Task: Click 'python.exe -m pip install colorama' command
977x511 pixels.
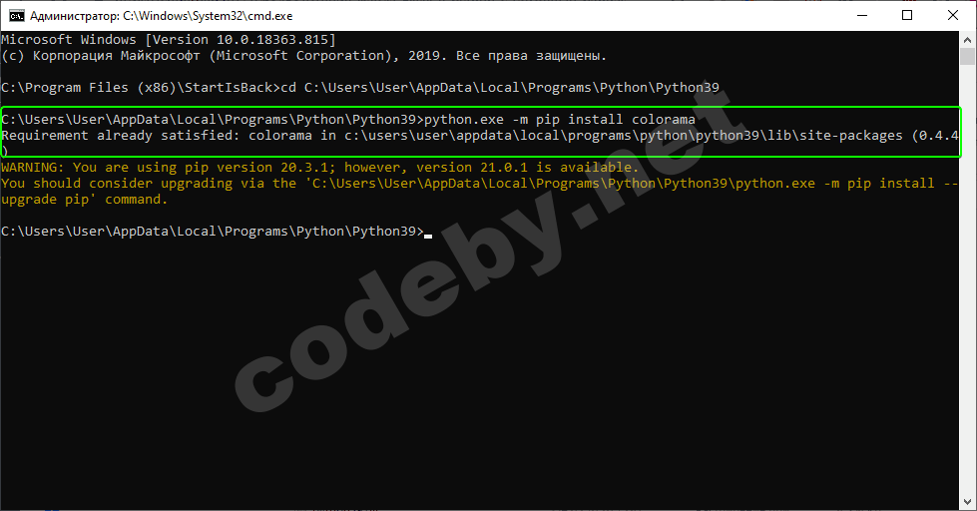Action: [x=560, y=120]
